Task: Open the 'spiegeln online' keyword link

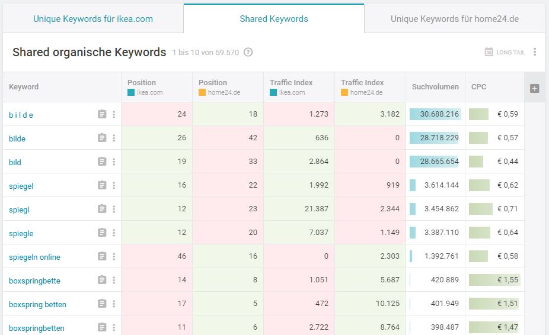Action: click(34, 257)
